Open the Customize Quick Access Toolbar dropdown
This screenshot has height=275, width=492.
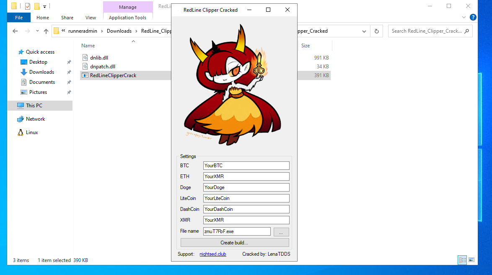(44, 6)
